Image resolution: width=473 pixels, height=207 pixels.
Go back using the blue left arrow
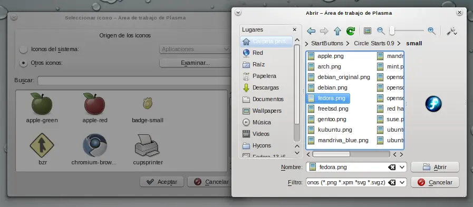pyautogui.click(x=311, y=31)
